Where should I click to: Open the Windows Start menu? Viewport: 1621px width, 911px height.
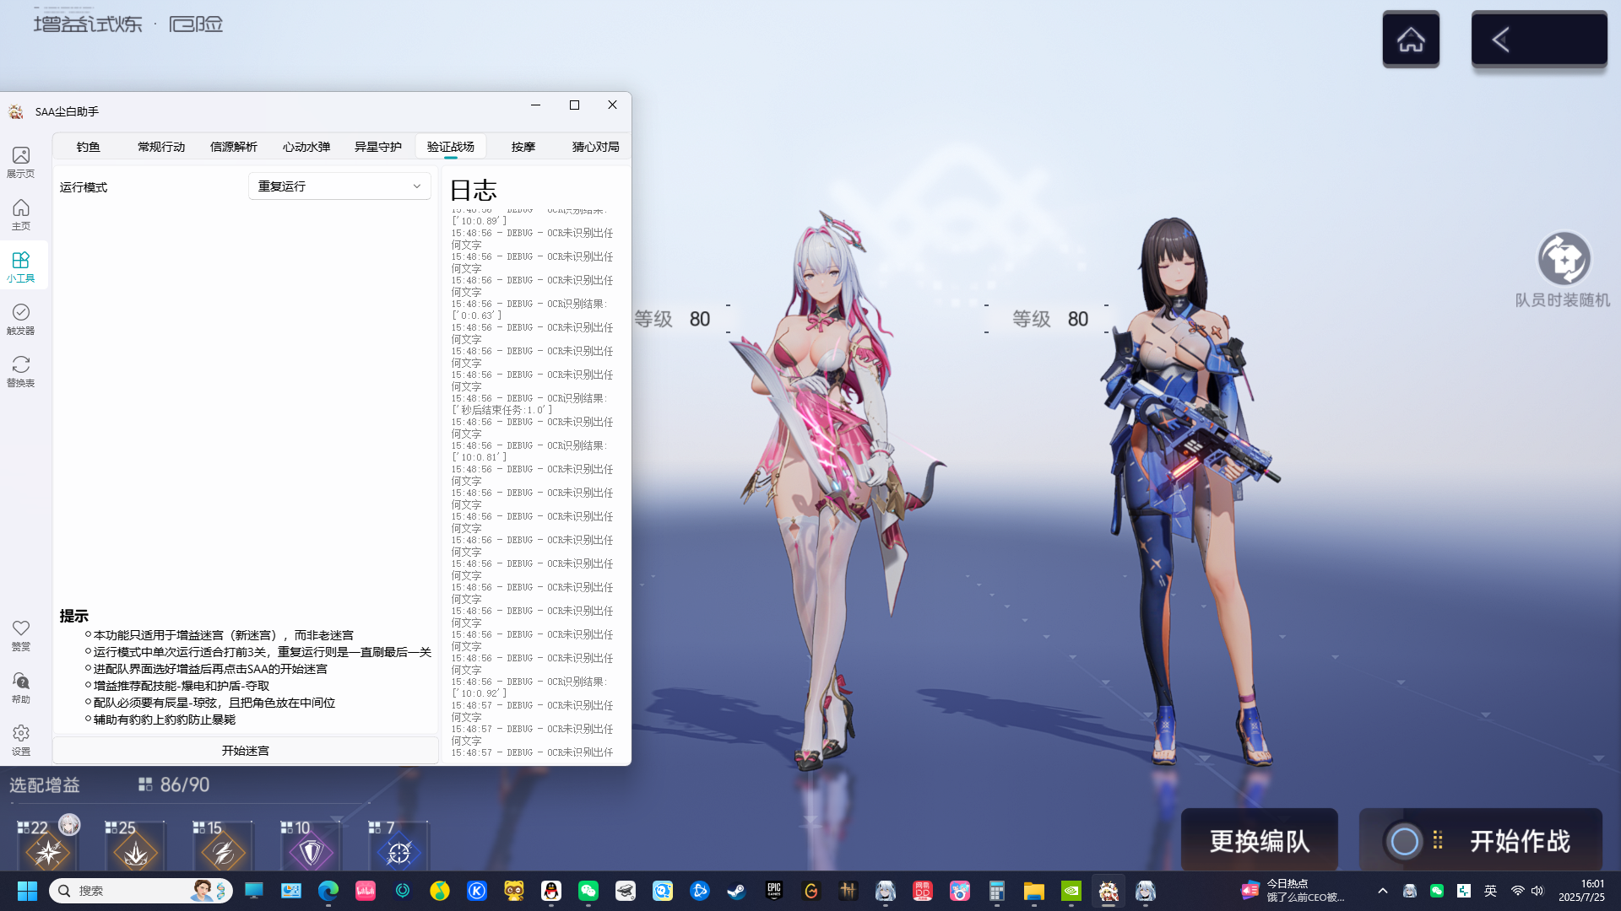click(x=27, y=891)
